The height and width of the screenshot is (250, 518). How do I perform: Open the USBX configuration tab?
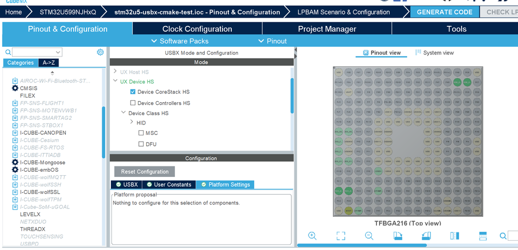tap(127, 185)
